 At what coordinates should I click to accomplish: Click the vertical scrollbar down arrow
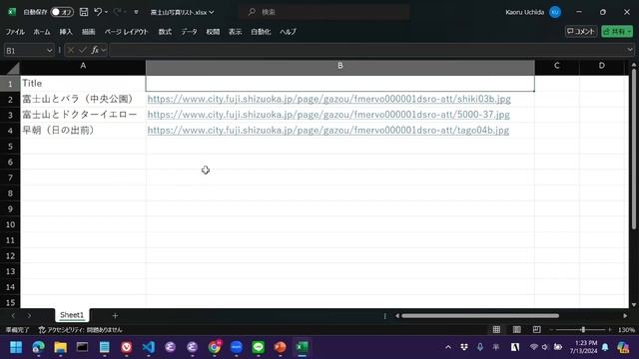click(634, 304)
